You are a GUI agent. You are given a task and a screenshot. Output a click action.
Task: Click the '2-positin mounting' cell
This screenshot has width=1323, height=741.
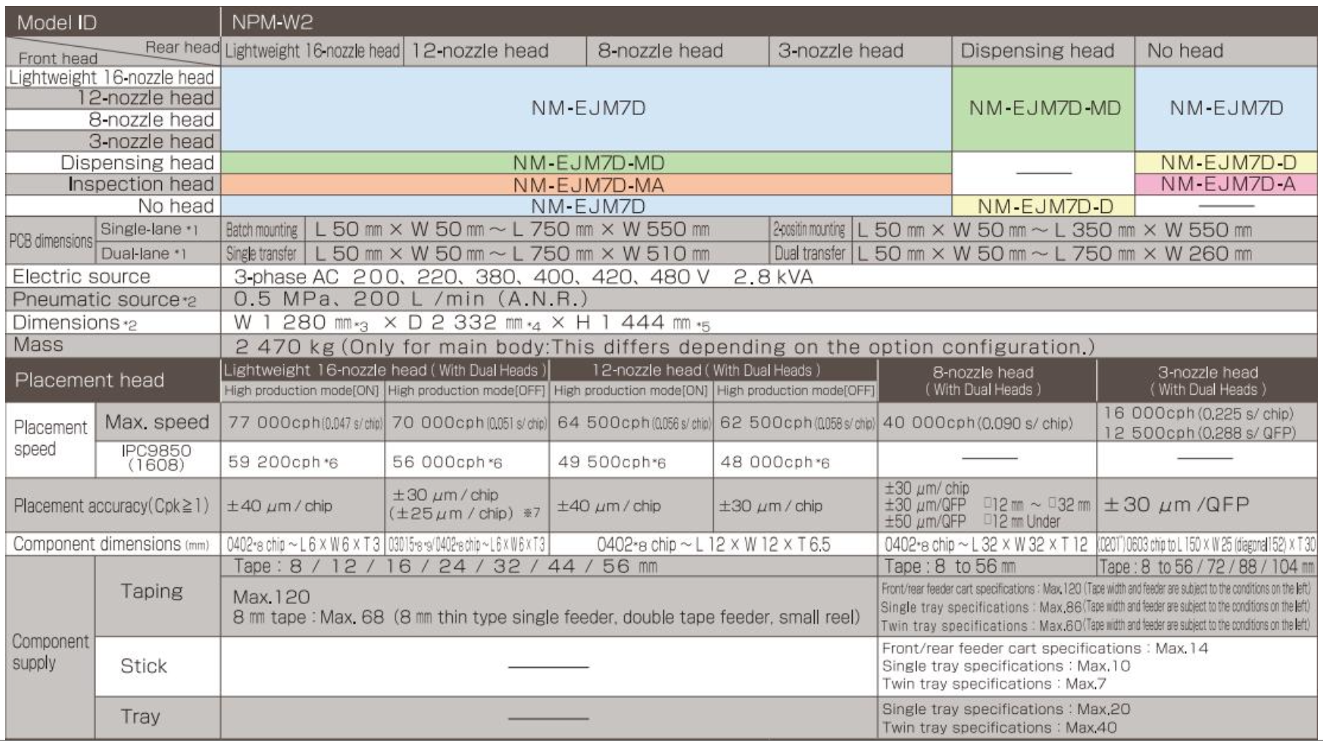click(809, 230)
